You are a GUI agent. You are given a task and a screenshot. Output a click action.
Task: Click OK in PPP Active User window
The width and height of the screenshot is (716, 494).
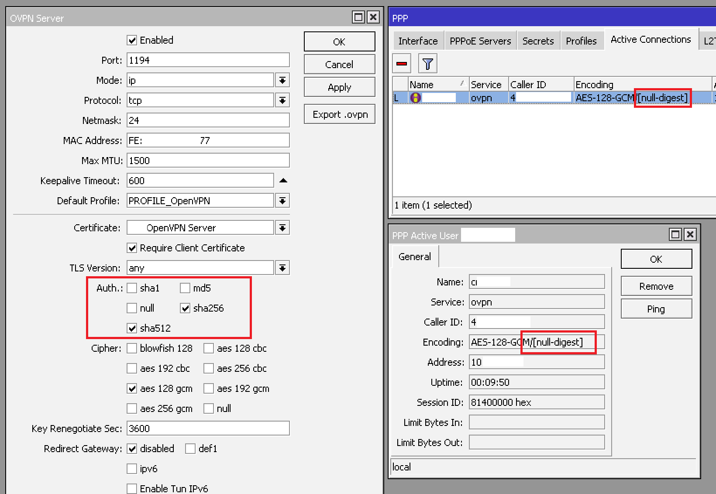(656, 259)
